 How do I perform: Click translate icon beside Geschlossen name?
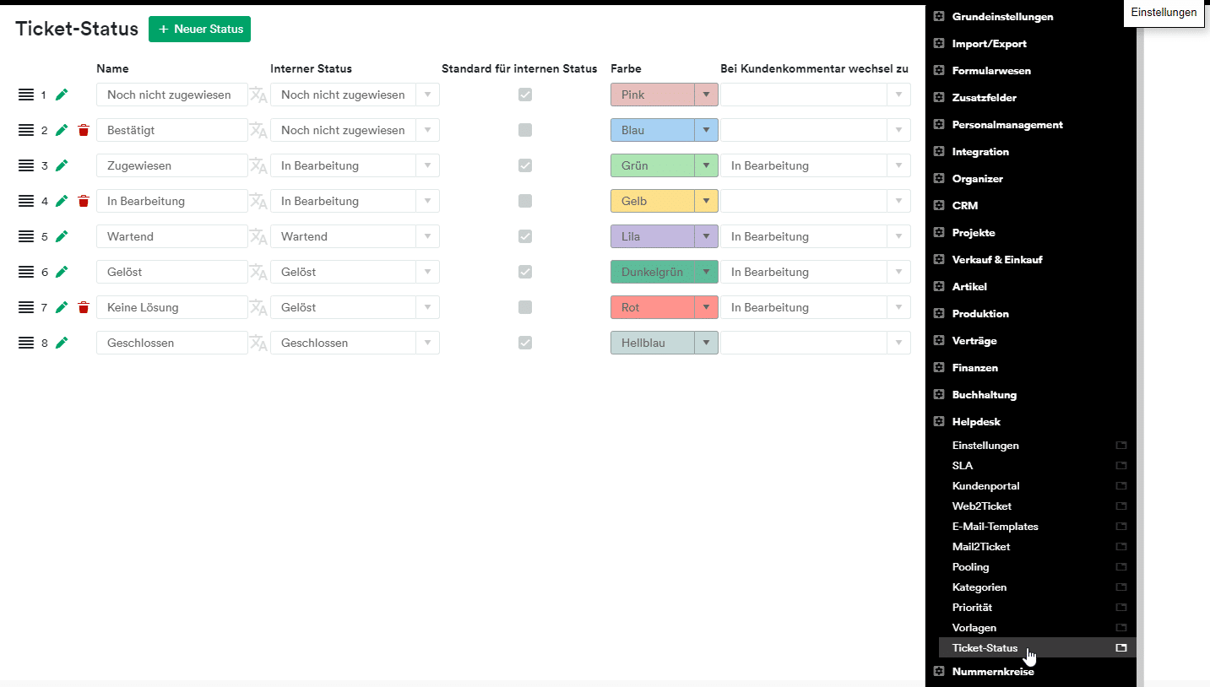pos(258,343)
